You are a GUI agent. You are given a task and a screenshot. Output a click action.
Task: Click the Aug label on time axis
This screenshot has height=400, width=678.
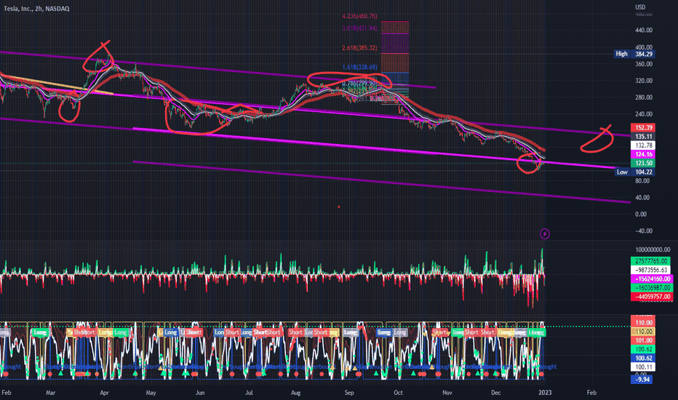296,393
